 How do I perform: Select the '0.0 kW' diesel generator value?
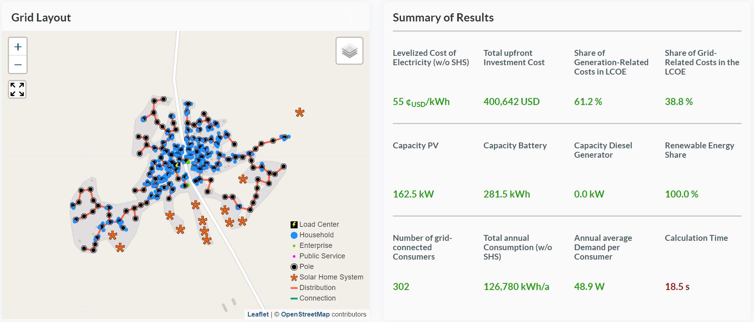pos(589,194)
